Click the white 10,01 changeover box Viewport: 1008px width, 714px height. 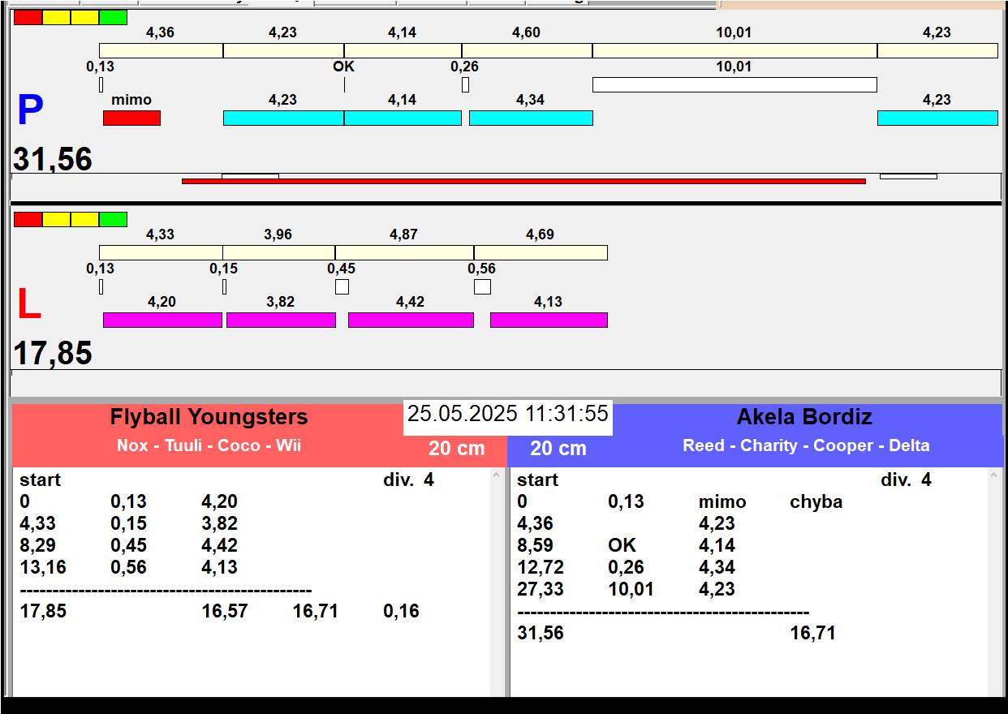(734, 84)
